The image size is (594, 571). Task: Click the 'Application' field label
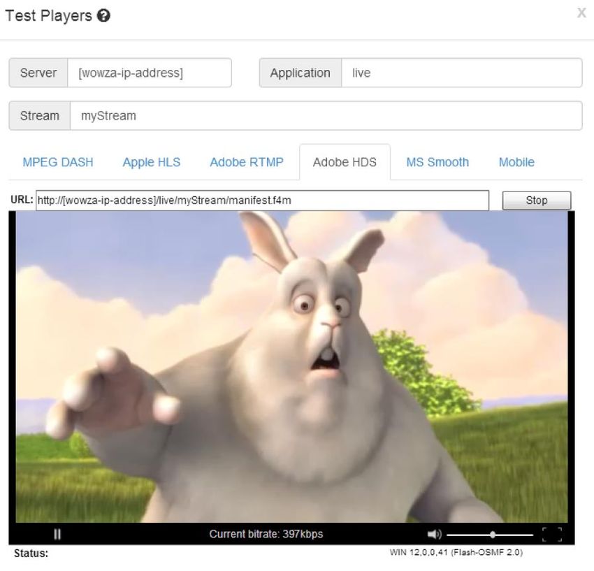300,73
